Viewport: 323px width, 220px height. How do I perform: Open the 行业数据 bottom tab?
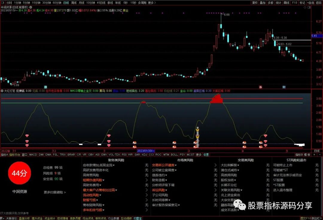pyautogui.click(x=114, y=218)
